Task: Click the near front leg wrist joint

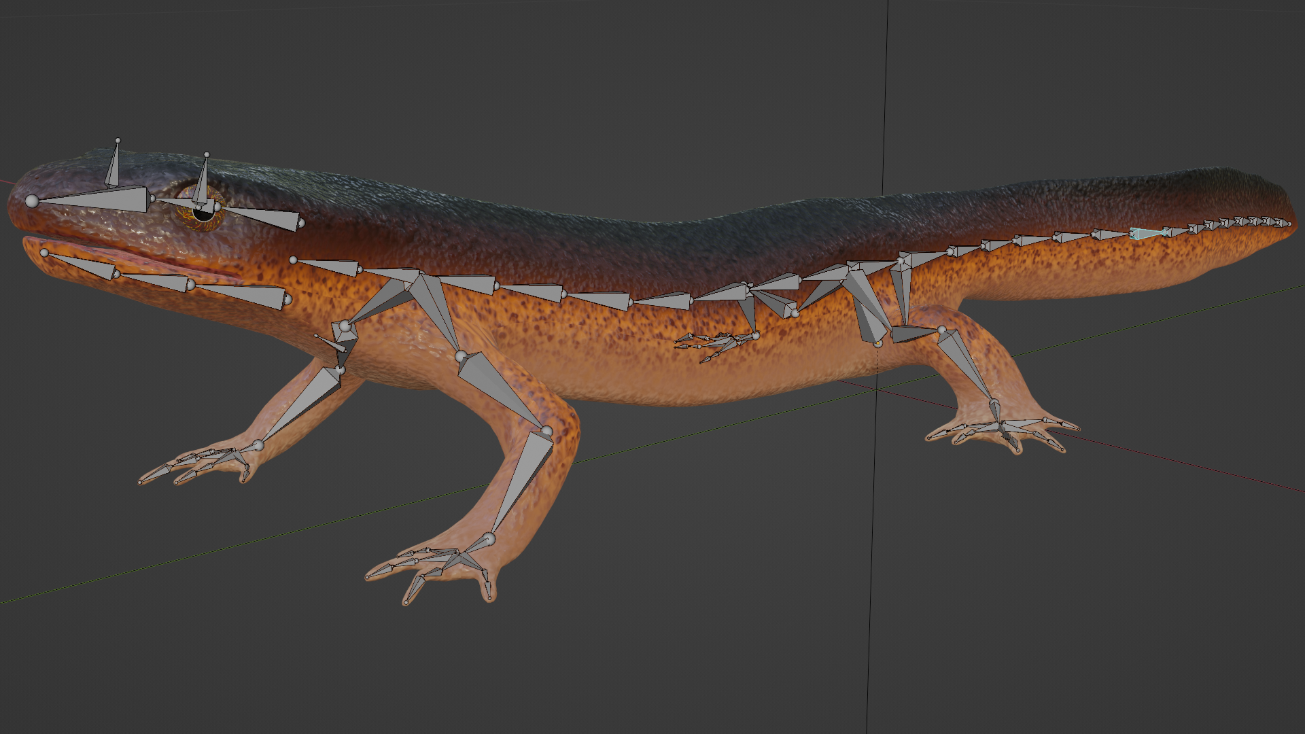Action: (x=489, y=540)
